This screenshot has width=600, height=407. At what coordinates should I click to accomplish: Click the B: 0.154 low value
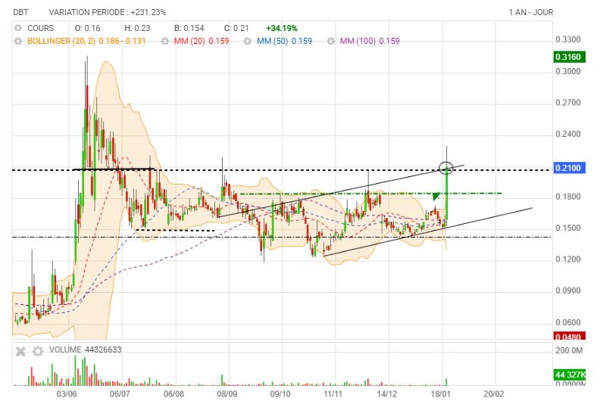point(189,28)
